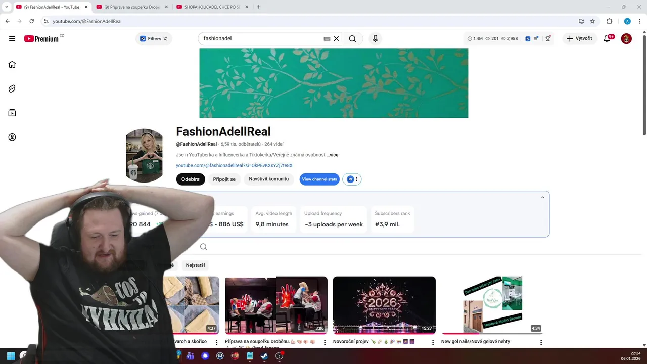
Task: Open a new browser tab
Action: tap(259, 7)
